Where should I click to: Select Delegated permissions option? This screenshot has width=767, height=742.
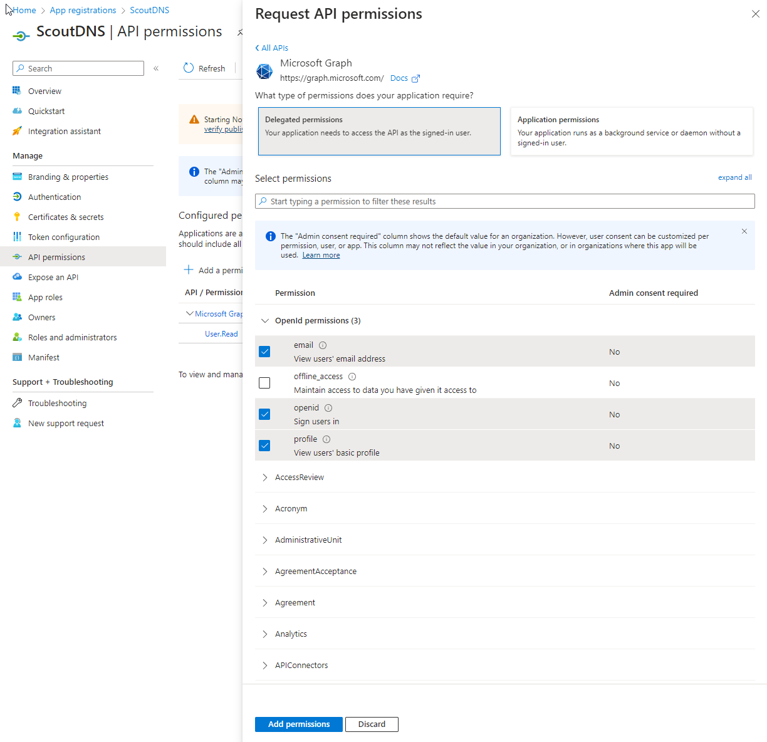(x=379, y=131)
